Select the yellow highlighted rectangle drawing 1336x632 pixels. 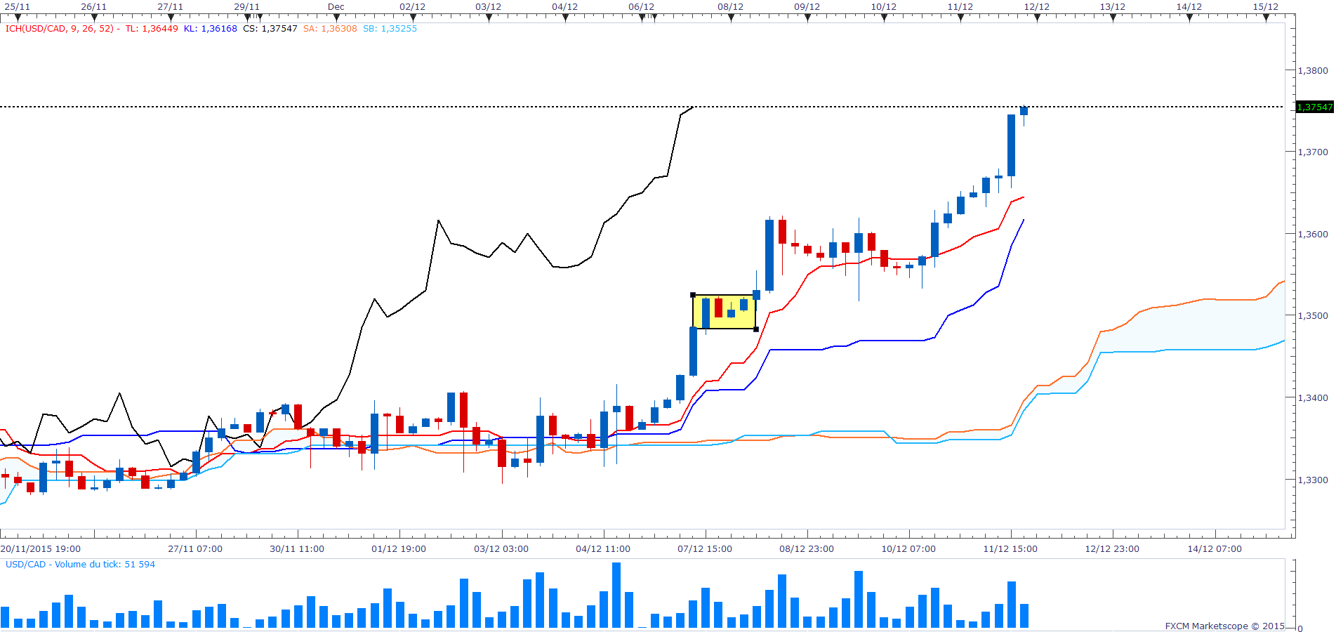725,312
